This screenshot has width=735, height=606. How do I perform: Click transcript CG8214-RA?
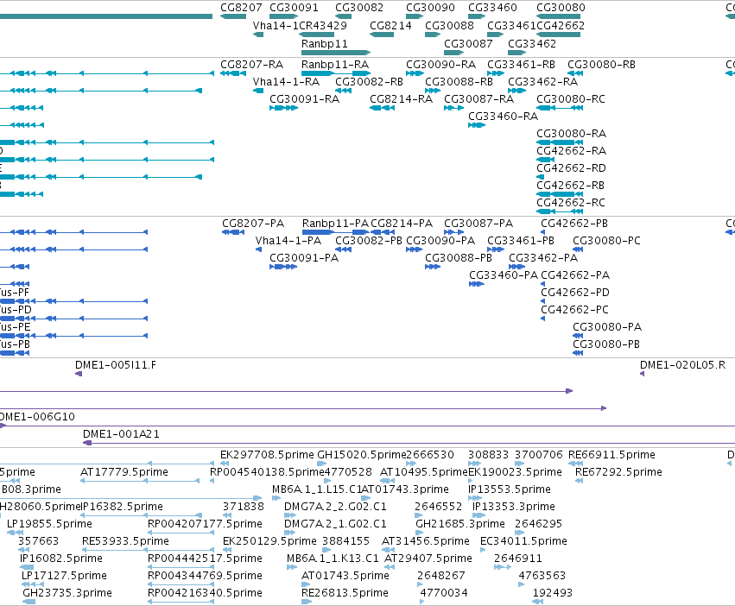tap(382, 108)
